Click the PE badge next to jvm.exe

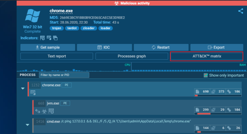click(65, 103)
